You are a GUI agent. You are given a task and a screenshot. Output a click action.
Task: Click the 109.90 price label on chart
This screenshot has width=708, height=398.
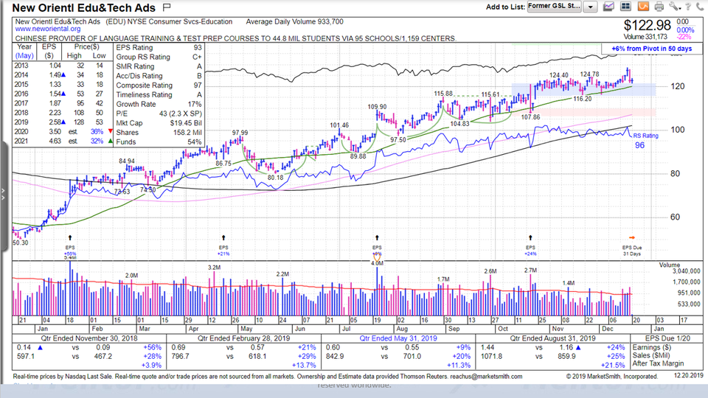coord(377,106)
